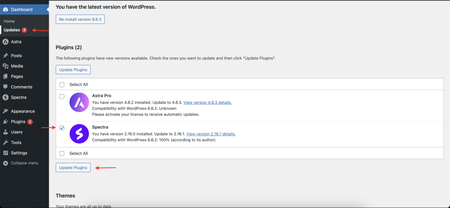This screenshot has height=208, width=450.
Task: Open Media via its sidebar icon
Action: tap(5, 66)
